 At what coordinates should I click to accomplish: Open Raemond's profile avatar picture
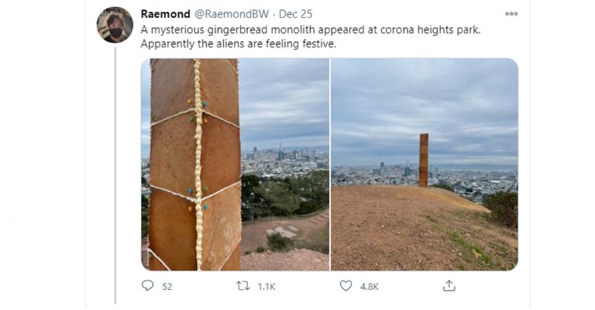[115, 25]
